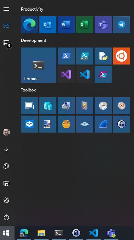Launch the Microsoft Teams tile in Productivity
Image resolution: width=134 pixels, height=240 pixels.
pyautogui.click(x=103, y=25)
